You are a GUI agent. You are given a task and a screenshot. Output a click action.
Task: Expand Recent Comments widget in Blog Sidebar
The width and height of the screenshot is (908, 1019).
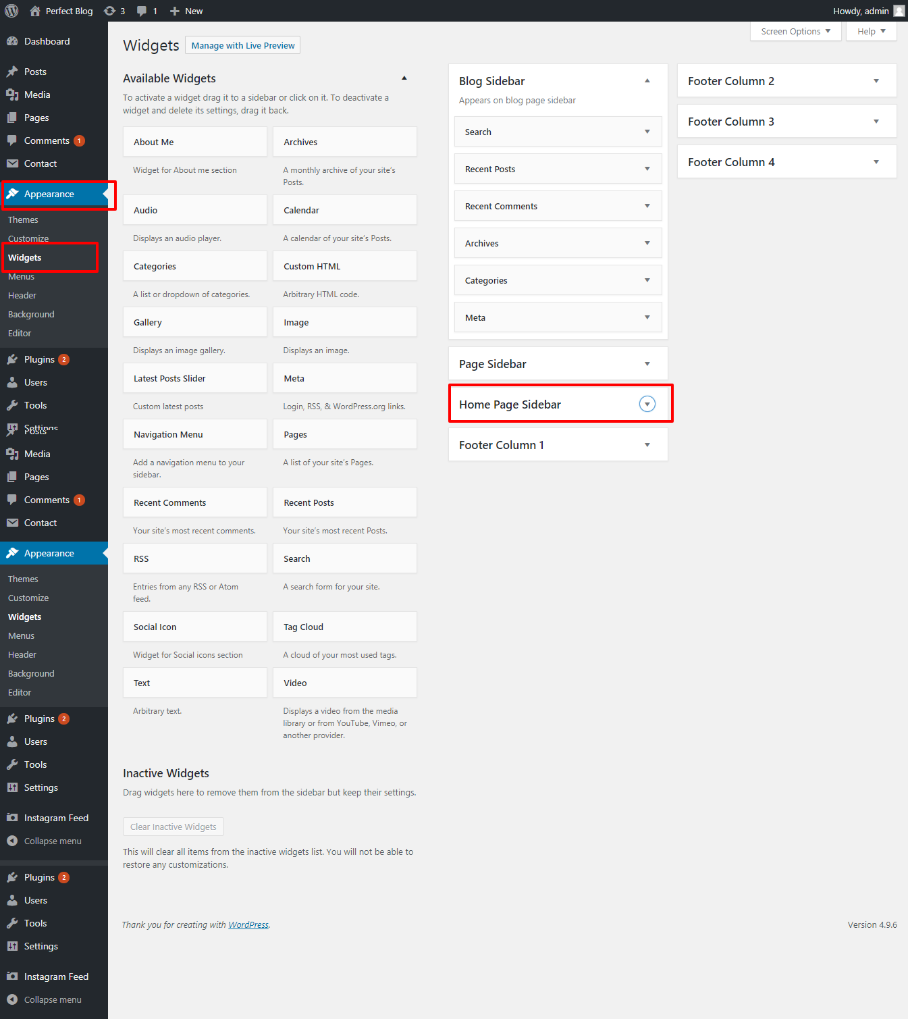(647, 206)
